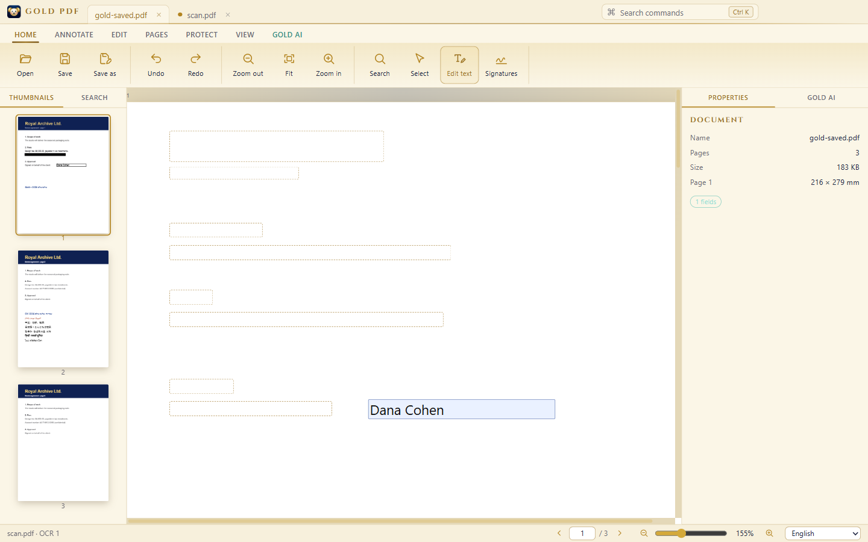The image size is (868, 542).
Task: Open the PAGES ribbon tab
Action: pyautogui.click(x=157, y=34)
